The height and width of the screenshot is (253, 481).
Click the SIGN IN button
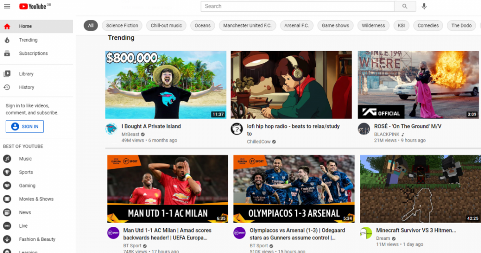tap(24, 126)
